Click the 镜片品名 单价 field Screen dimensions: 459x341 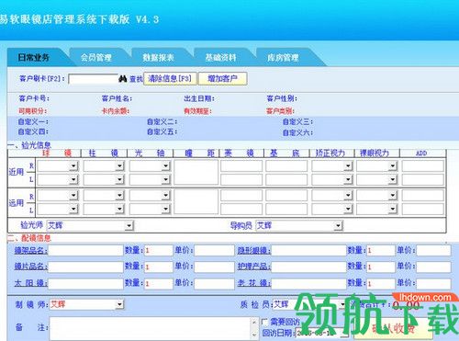214,267
